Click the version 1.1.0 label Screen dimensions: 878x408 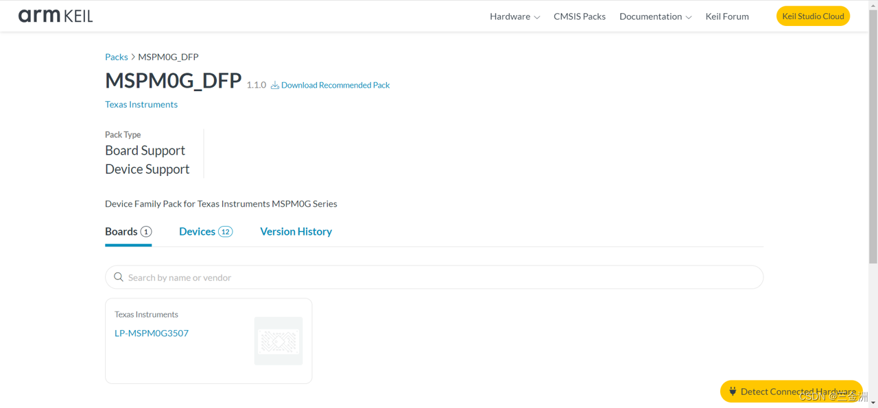(x=257, y=86)
